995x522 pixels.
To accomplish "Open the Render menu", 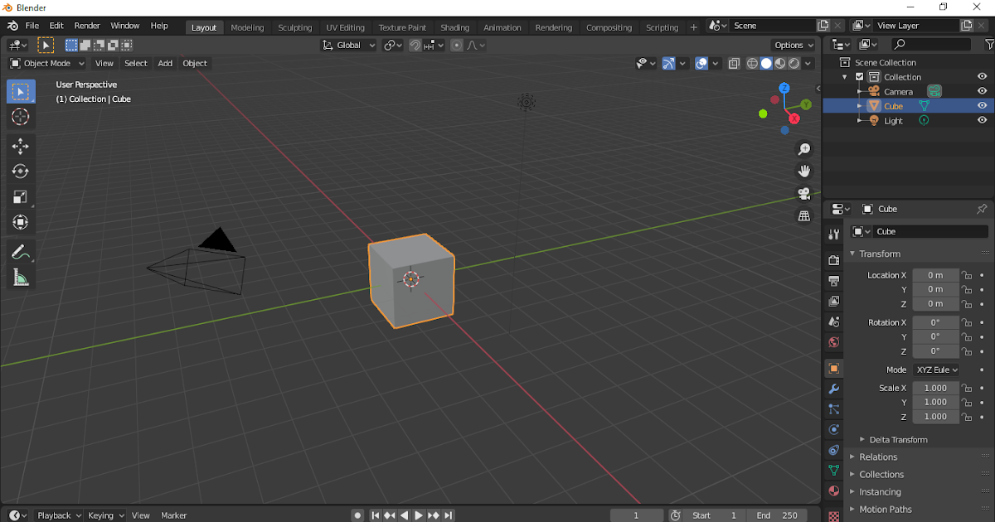I will point(86,26).
